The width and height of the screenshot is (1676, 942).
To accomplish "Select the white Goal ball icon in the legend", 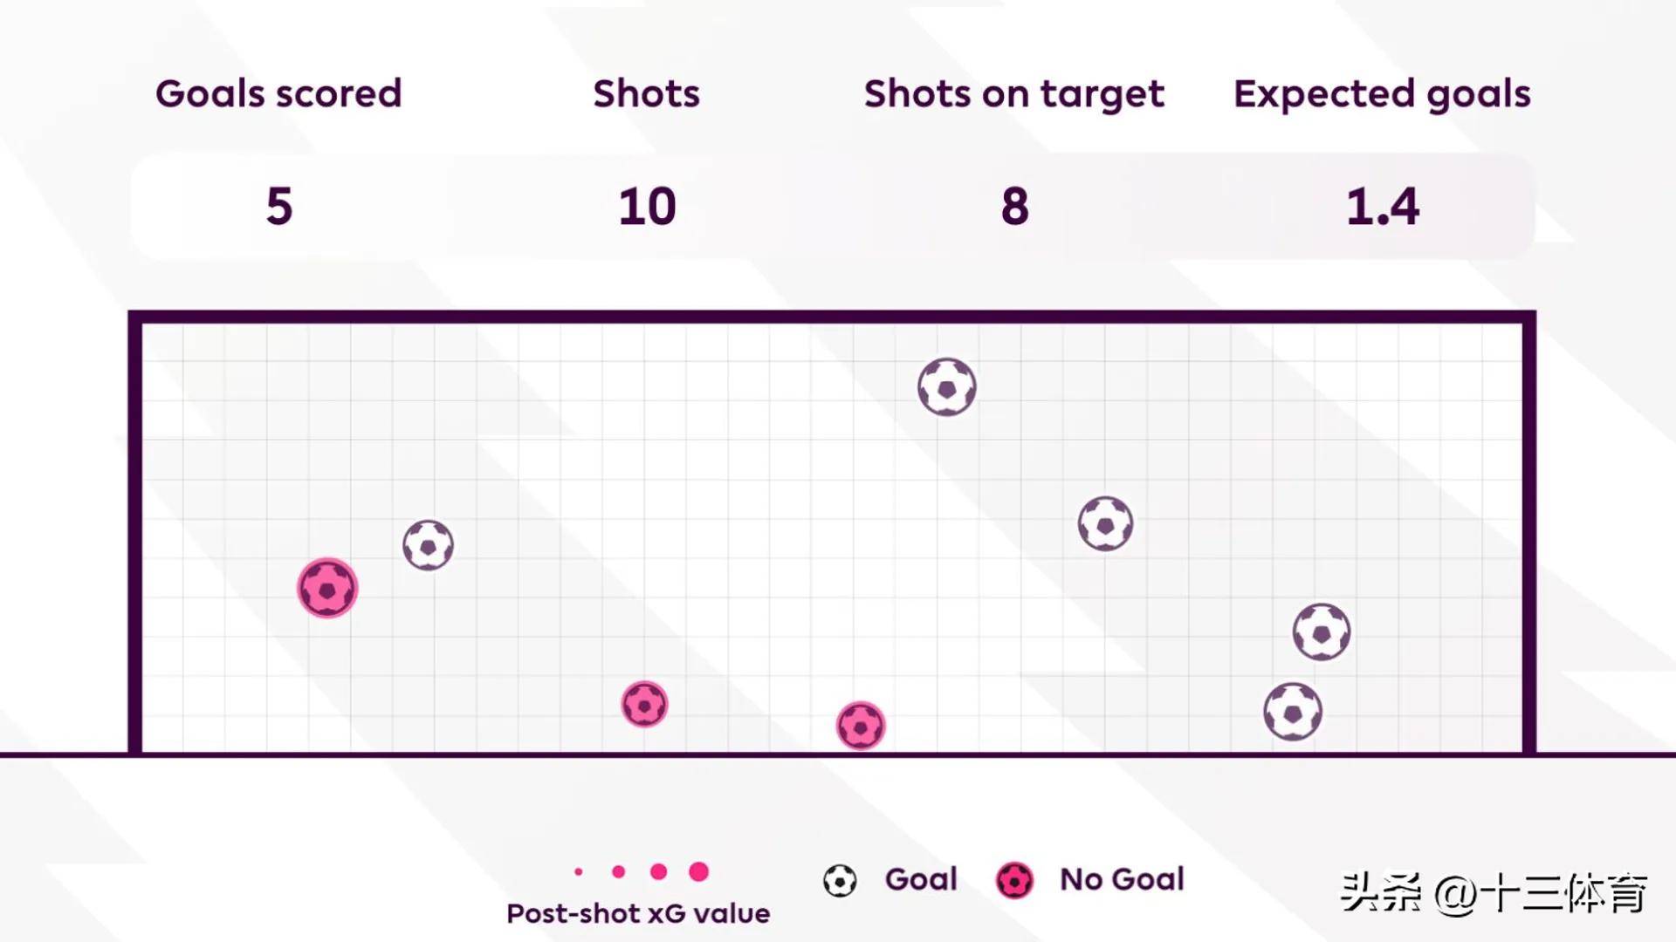I will (x=840, y=880).
